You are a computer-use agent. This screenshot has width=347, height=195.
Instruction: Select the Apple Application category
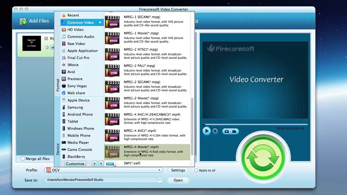coord(82,51)
